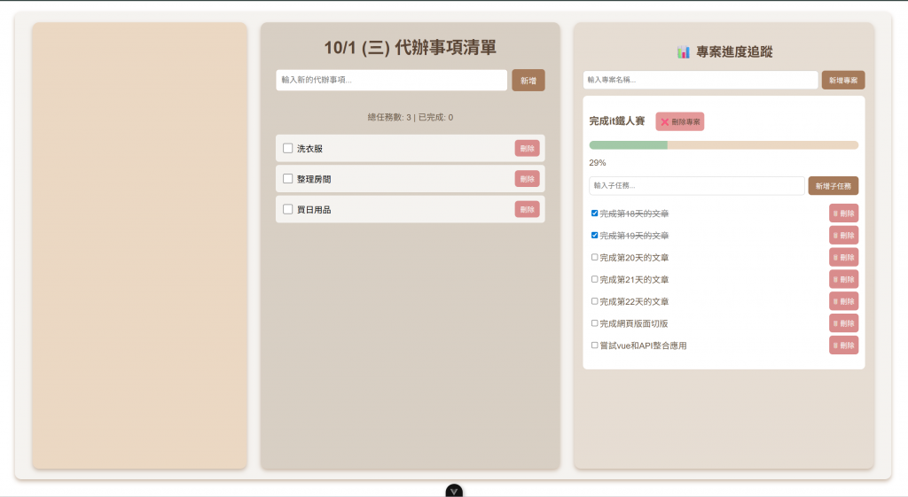Image resolution: width=908 pixels, height=497 pixels.
Task: Check the 完成第21天的文章 subtask
Action: click(x=594, y=279)
